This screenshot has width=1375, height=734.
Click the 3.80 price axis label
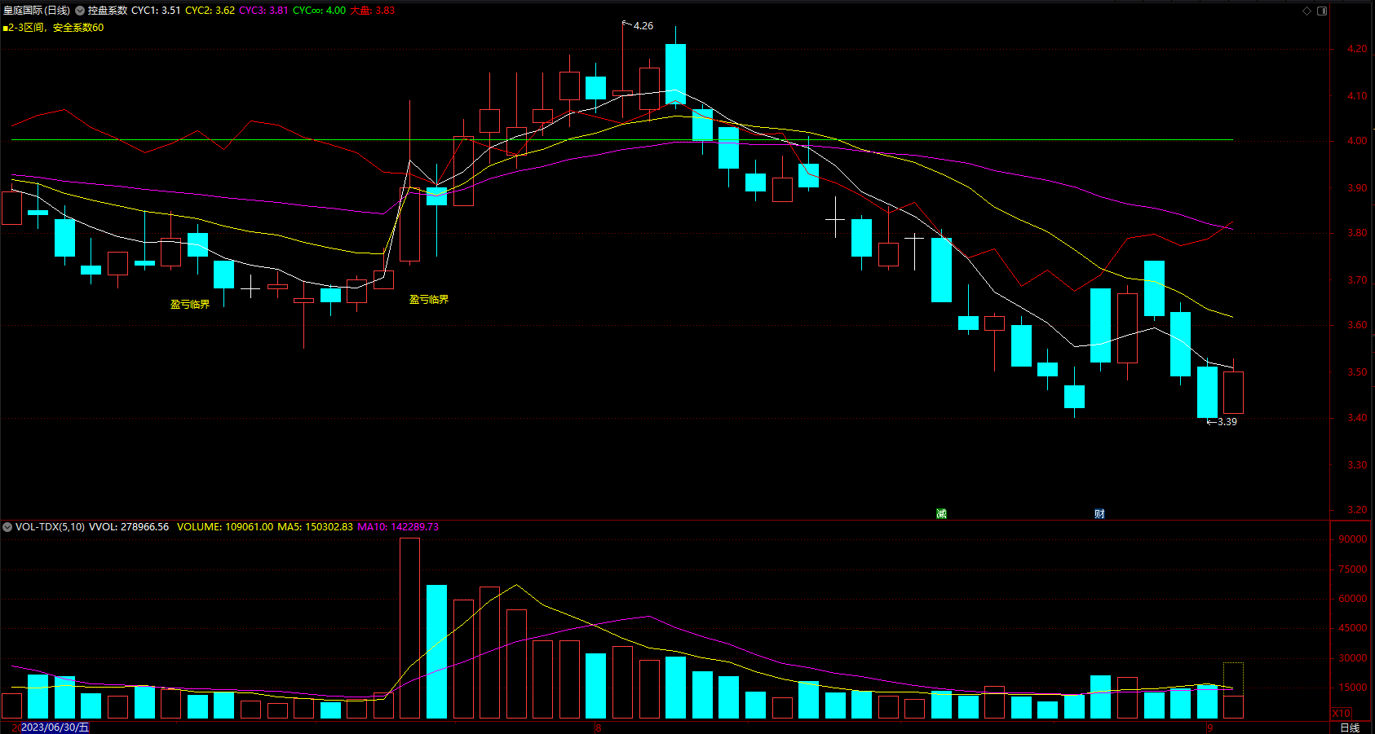pyautogui.click(x=1357, y=233)
